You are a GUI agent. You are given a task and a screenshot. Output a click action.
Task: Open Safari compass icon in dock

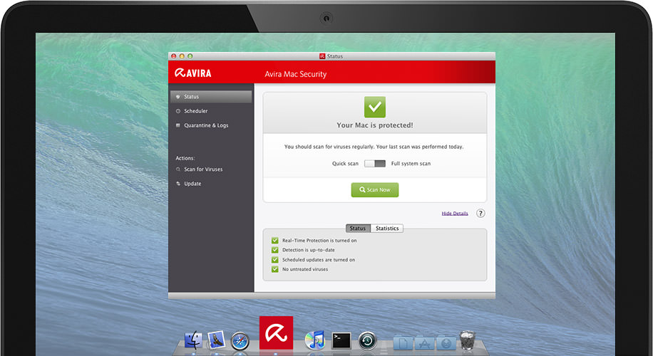tap(240, 341)
